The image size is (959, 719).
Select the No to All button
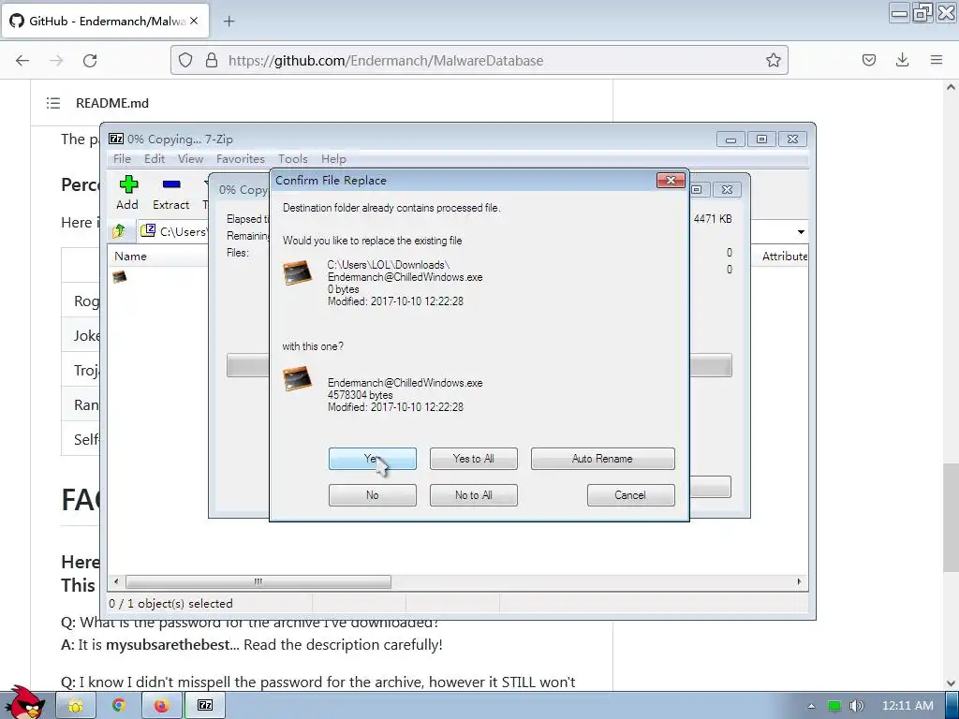click(473, 495)
